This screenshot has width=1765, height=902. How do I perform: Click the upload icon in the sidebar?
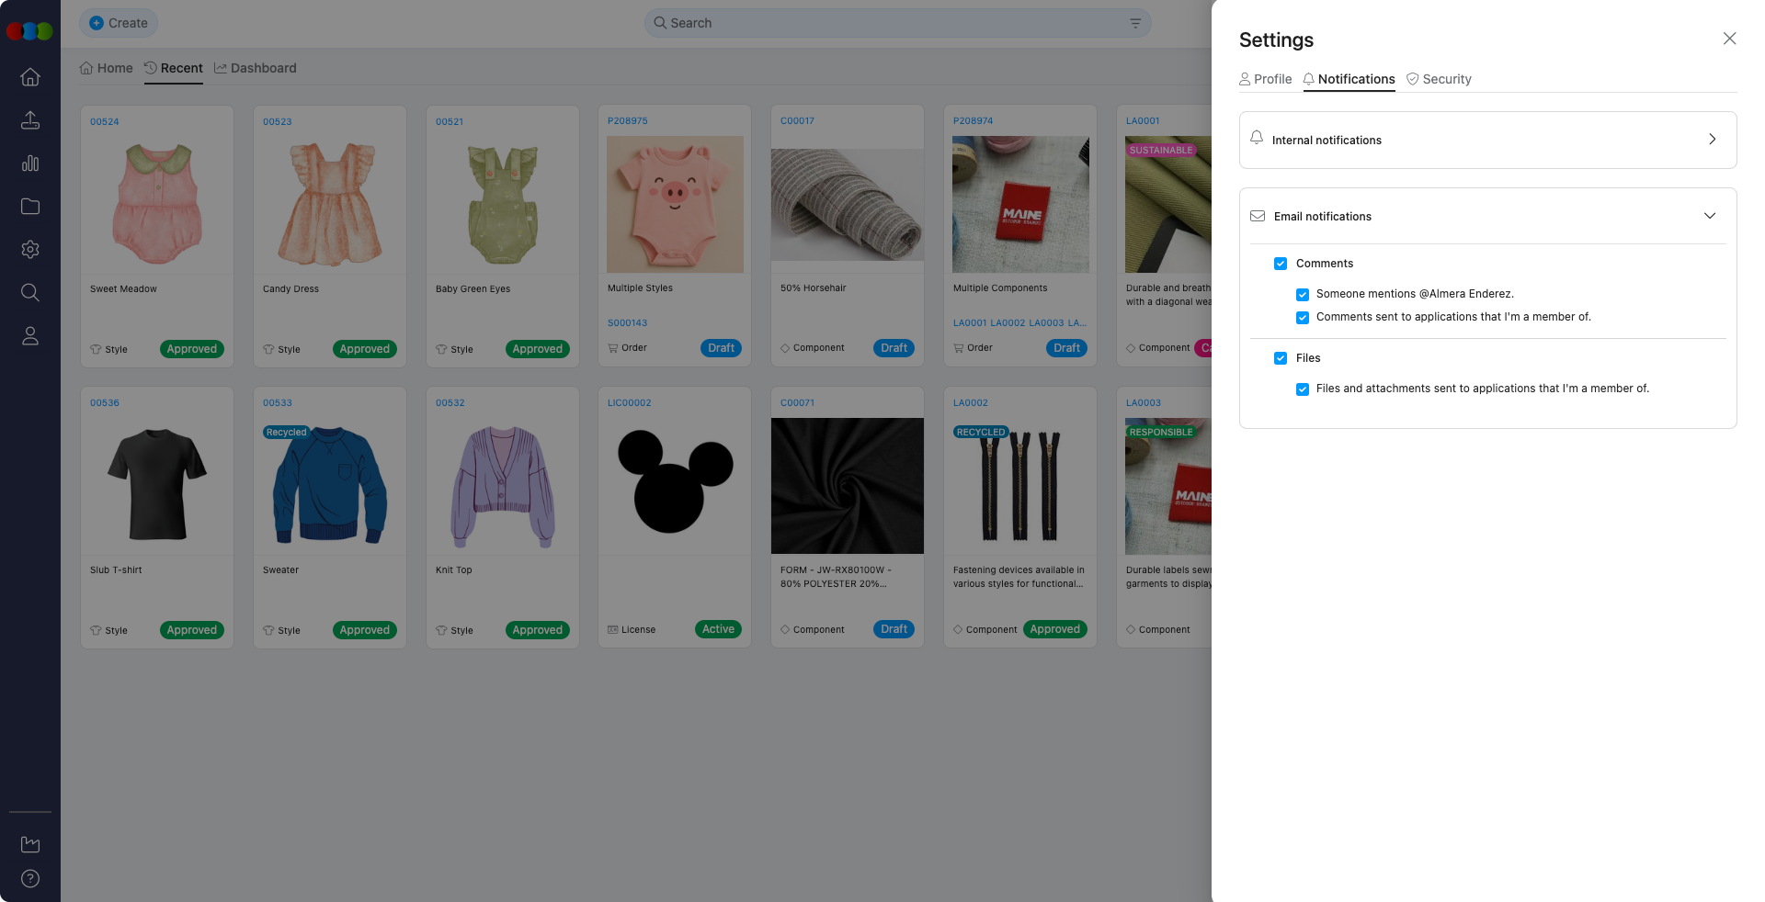(x=30, y=120)
